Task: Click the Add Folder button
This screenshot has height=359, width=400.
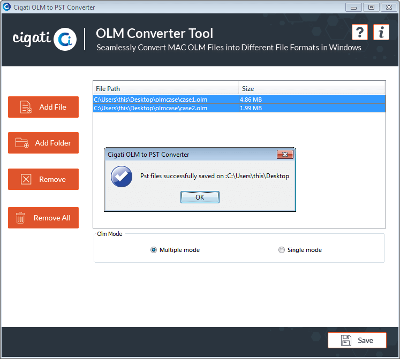Action: (x=43, y=143)
